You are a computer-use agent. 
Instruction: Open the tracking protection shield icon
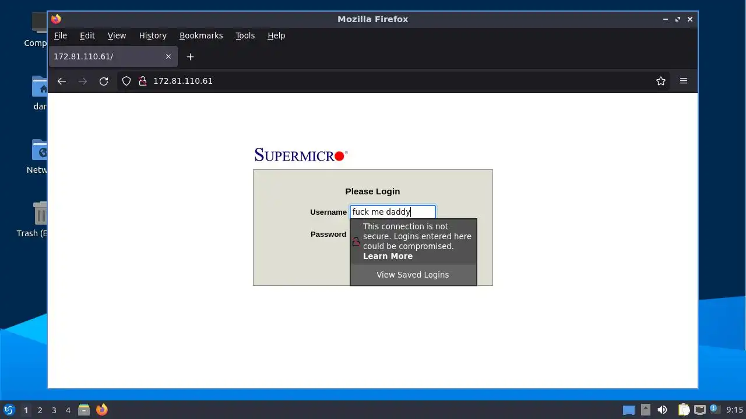tap(126, 81)
